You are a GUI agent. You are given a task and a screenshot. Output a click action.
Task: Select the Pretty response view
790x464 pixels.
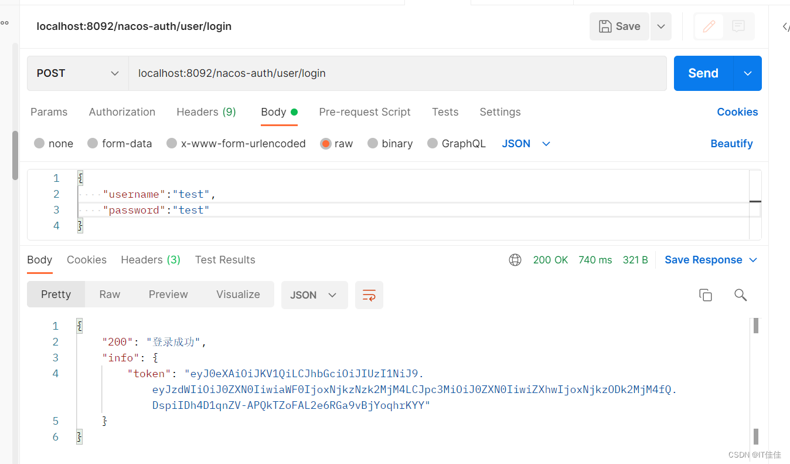(x=56, y=294)
